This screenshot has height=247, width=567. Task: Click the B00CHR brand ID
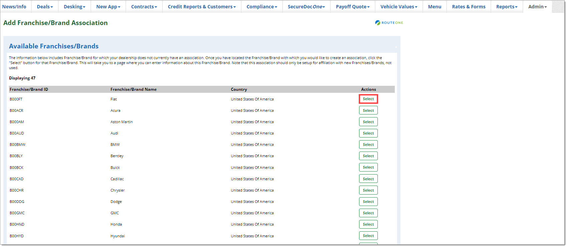(17, 190)
